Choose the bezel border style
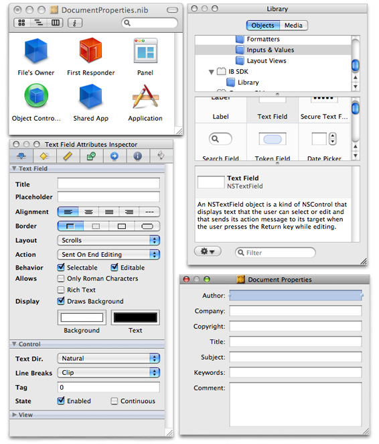 (70, 226)
